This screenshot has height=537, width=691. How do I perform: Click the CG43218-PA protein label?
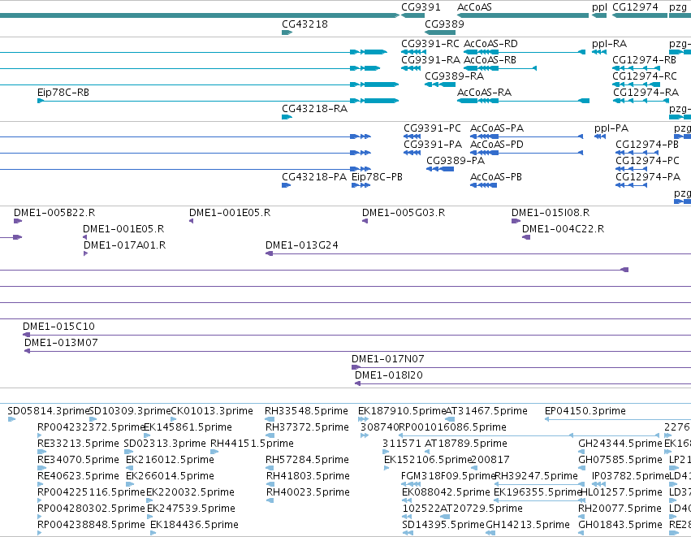(314, 177)
